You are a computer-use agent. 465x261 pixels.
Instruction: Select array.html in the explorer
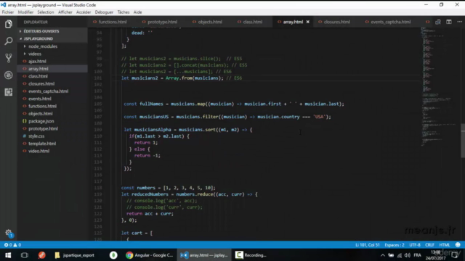(39, 69)
